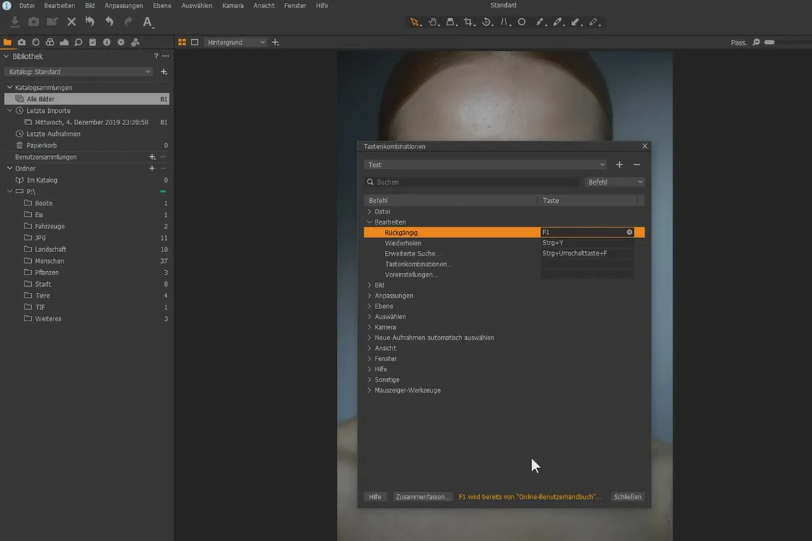Image resolution: width=812 pixels, height=541 pixels.
Task: Click the X delete icon in toolbar
Action: (71, 22)
